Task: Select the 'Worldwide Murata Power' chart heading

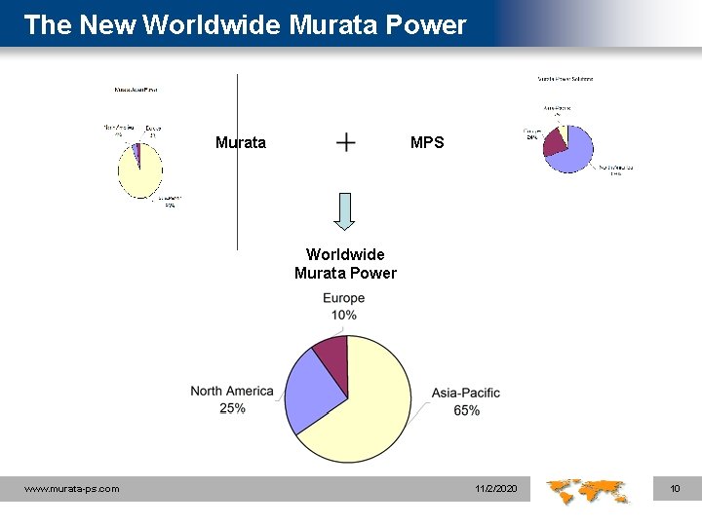Action: click(345, 263)
